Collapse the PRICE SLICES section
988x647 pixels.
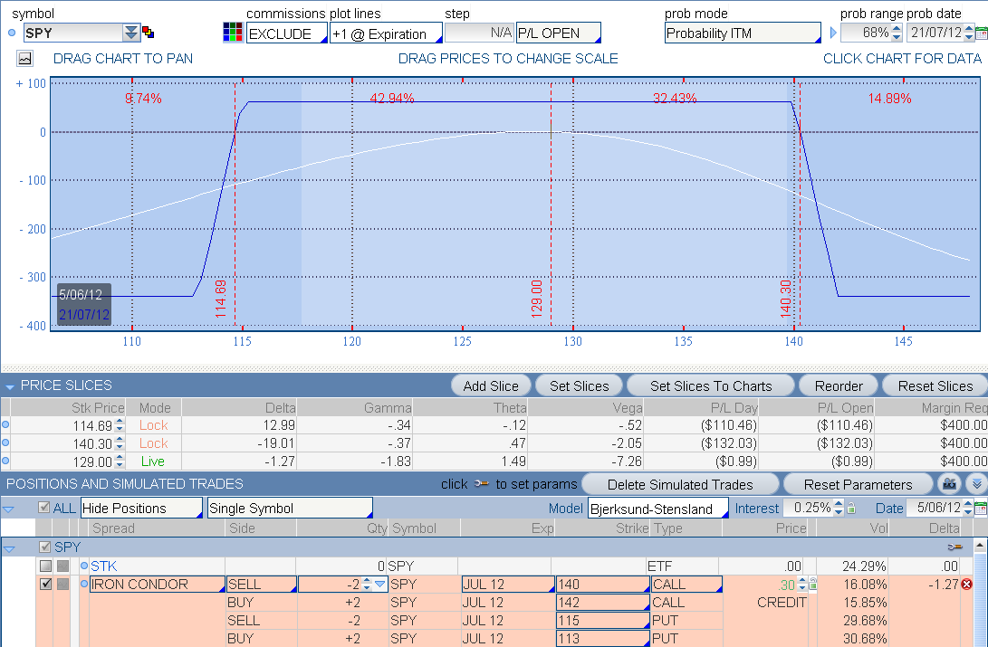click(x=9, y=385)
